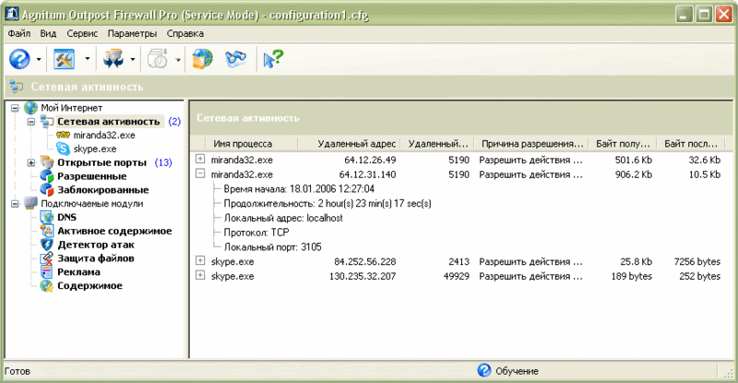The width and height of the screenshot is (738, 383).
Task: Select Защита файлов plugin
Action: (96, 258)
